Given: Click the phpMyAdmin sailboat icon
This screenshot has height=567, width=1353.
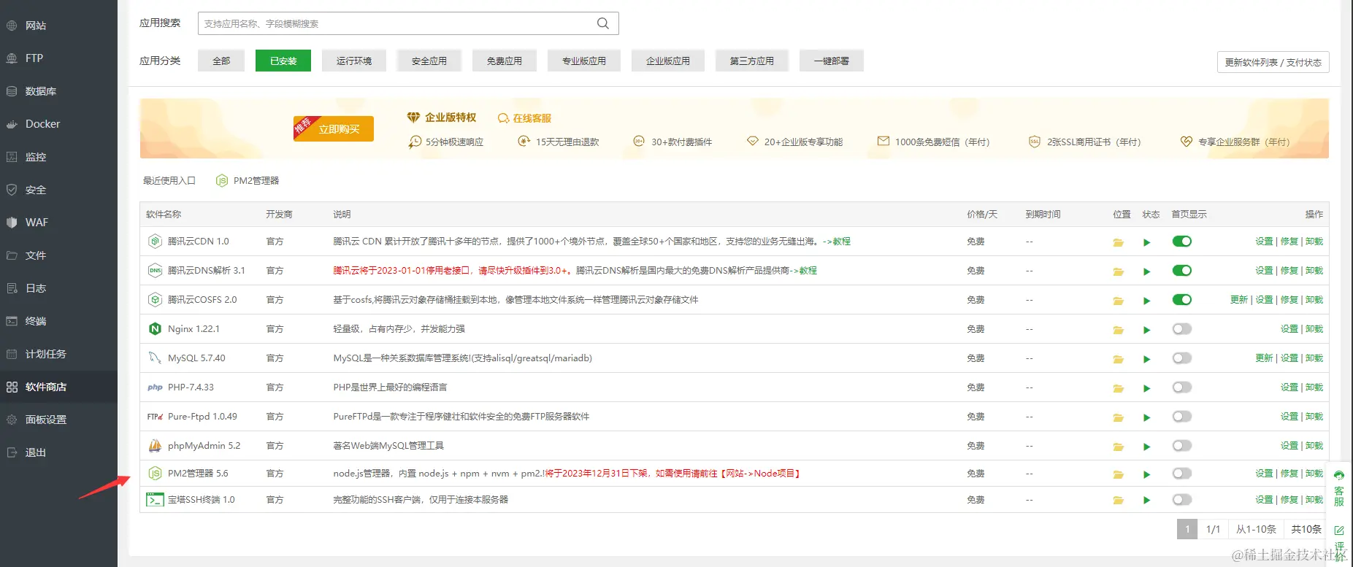Looking at the screenshot, I should [155, 445].
